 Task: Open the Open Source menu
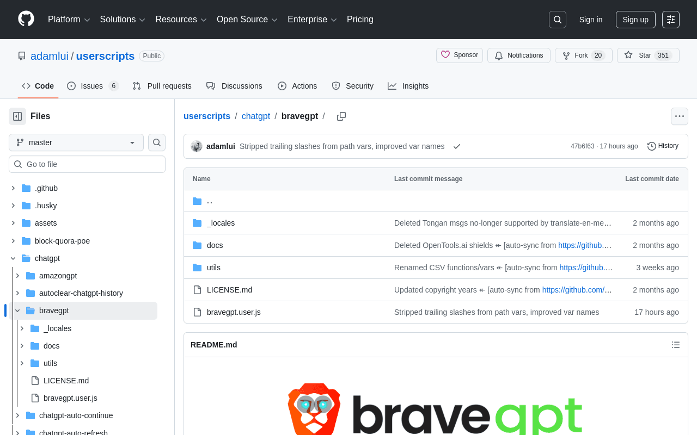pyautogui.click(x=247, y=20)
